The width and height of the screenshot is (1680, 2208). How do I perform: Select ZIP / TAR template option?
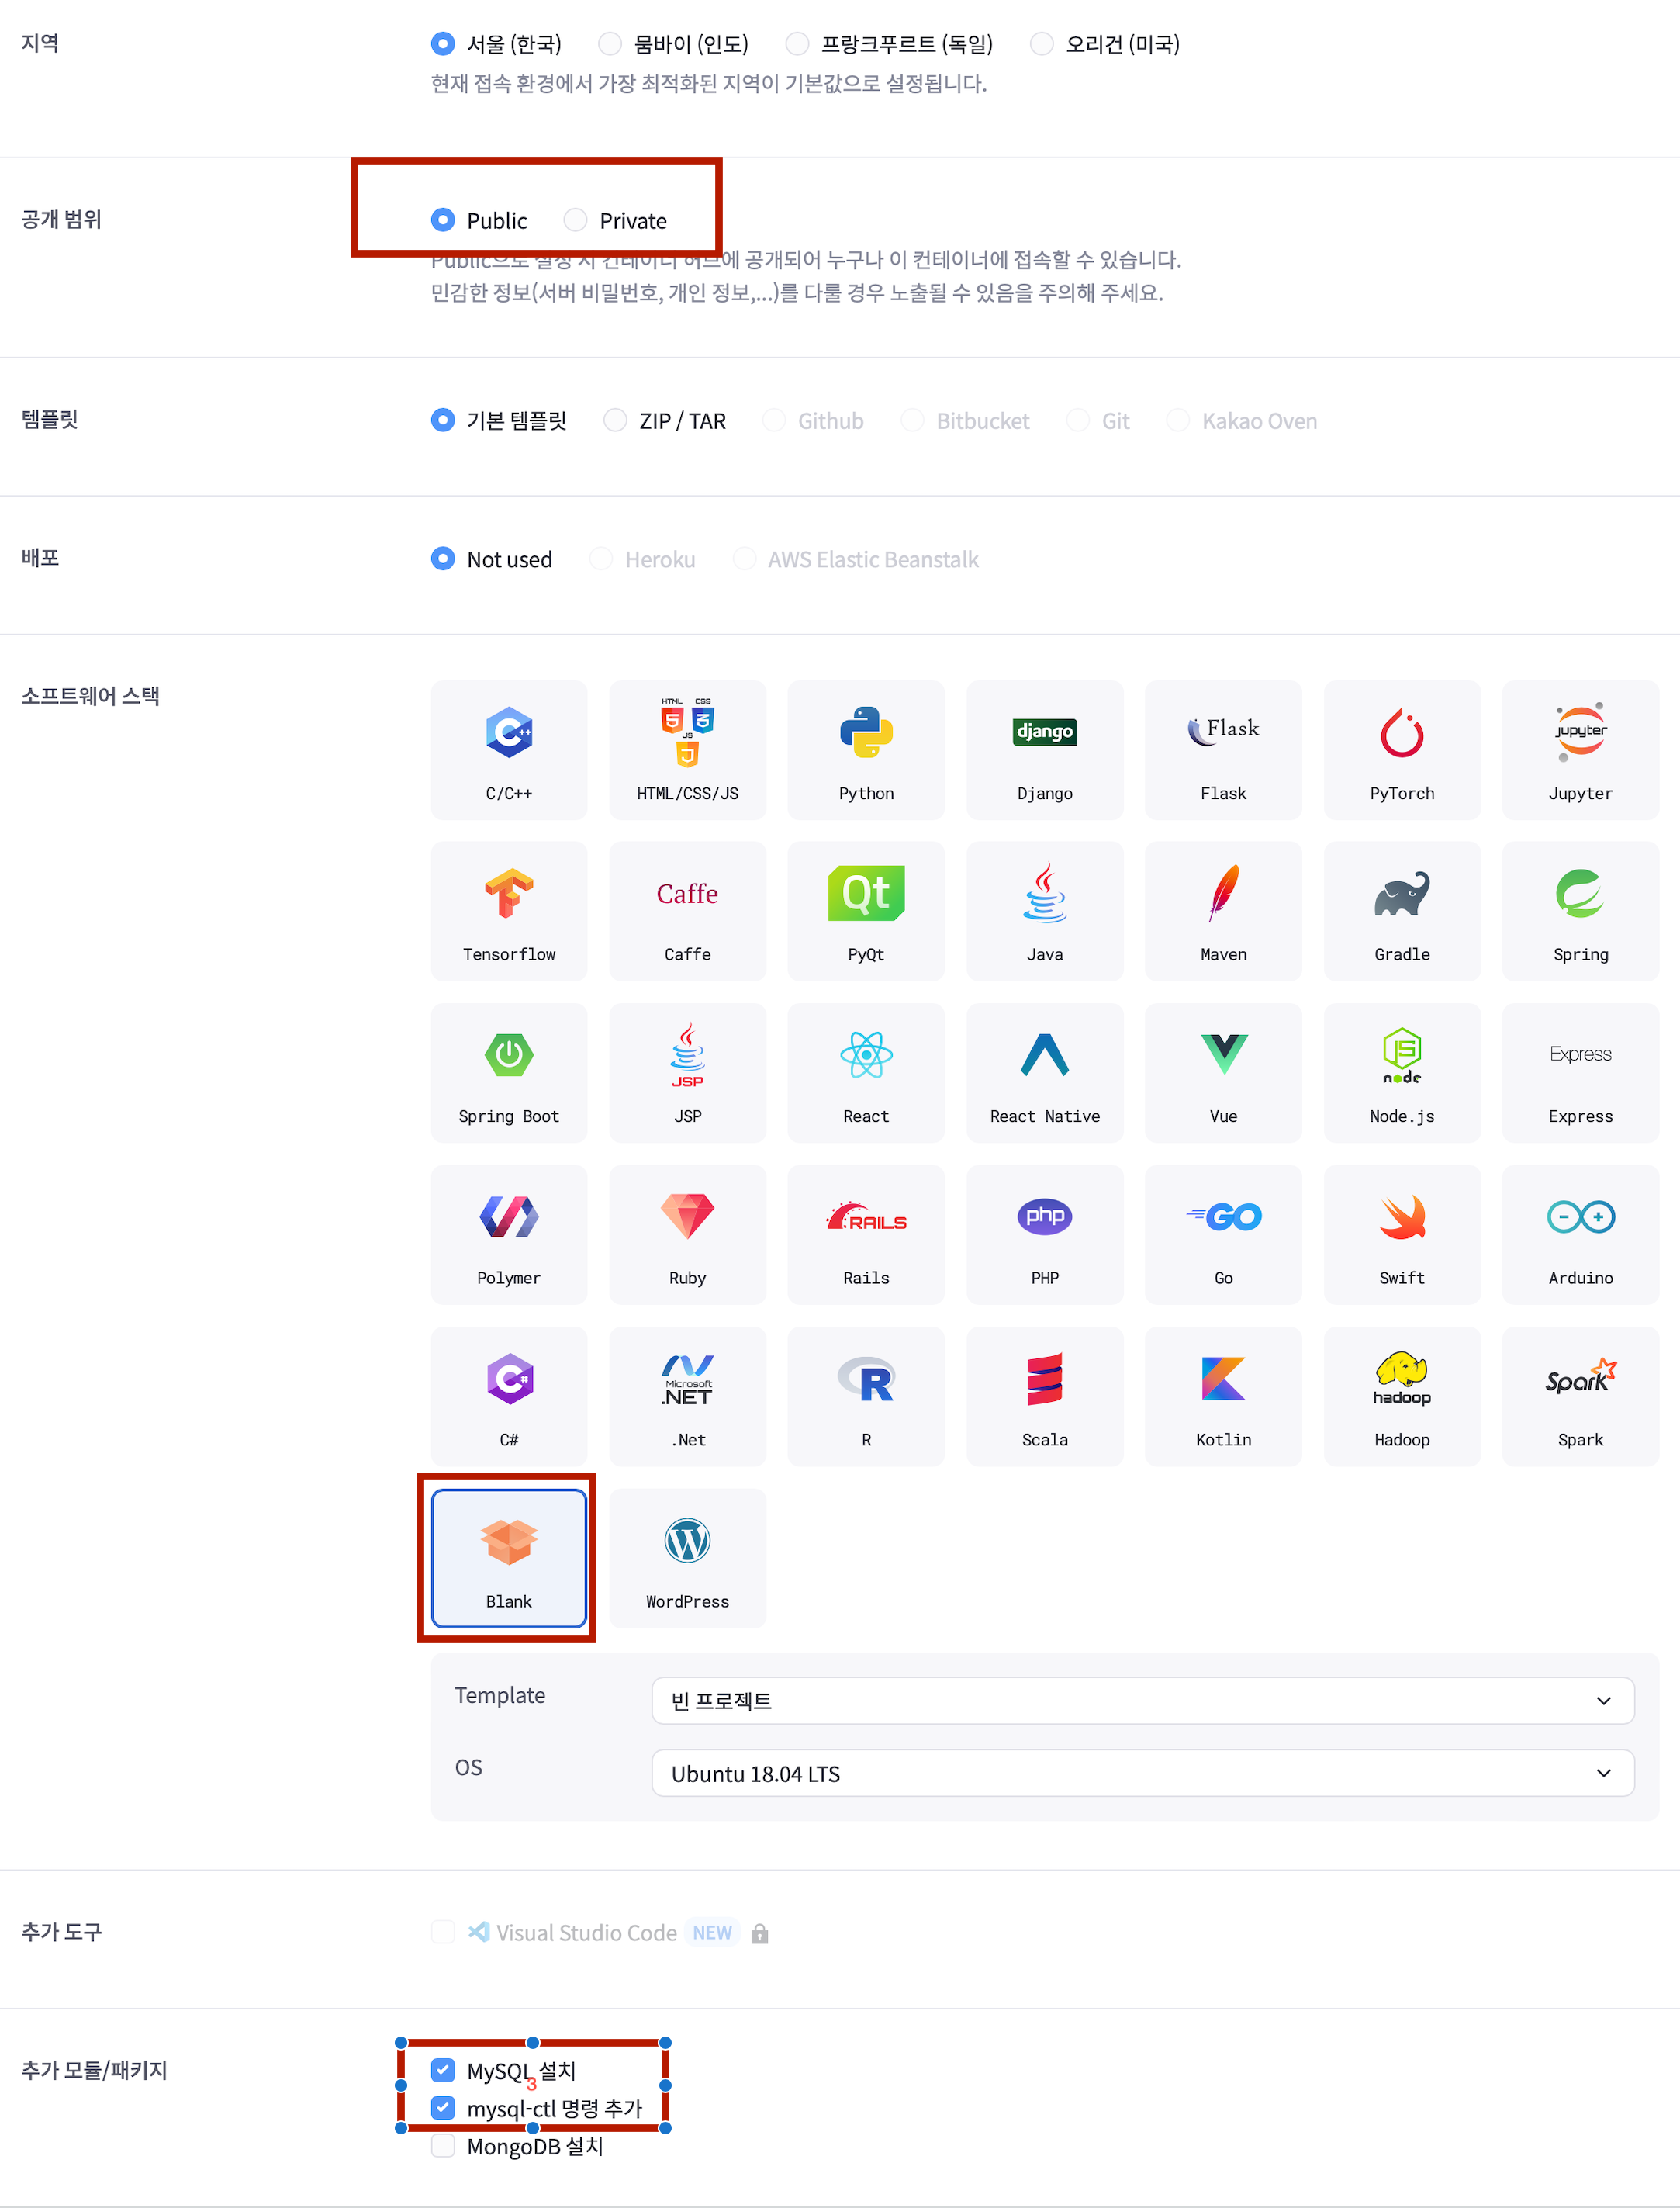[x=616, y=421]
